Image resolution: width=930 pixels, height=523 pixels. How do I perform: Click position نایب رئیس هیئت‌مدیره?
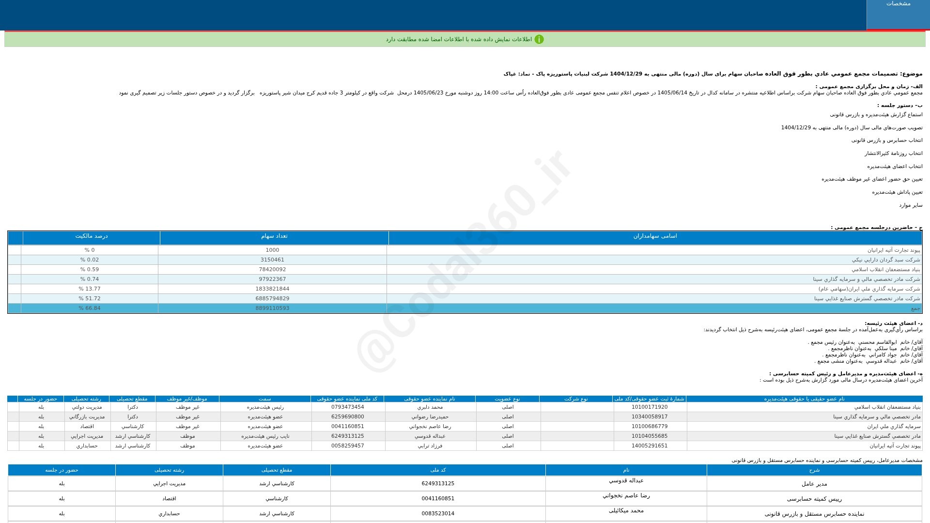(x=265, y=436)
